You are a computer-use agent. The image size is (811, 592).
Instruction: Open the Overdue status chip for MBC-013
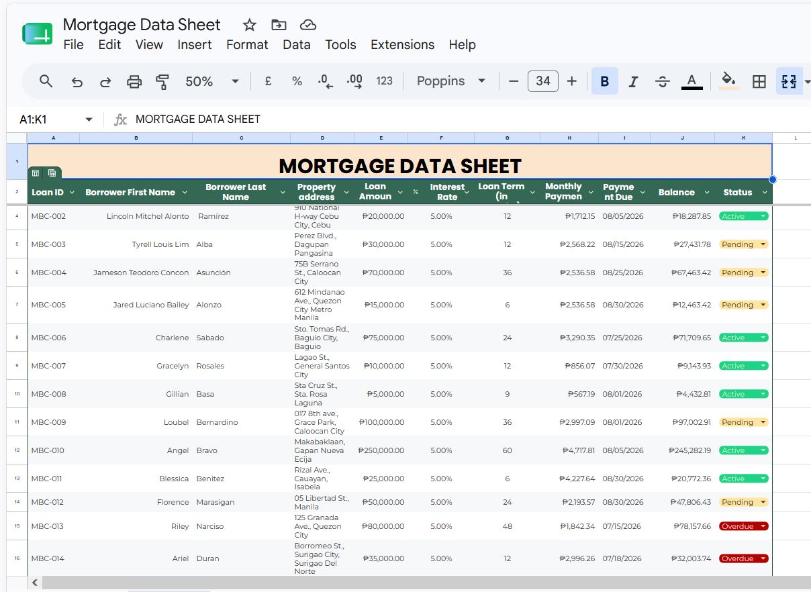743,526
